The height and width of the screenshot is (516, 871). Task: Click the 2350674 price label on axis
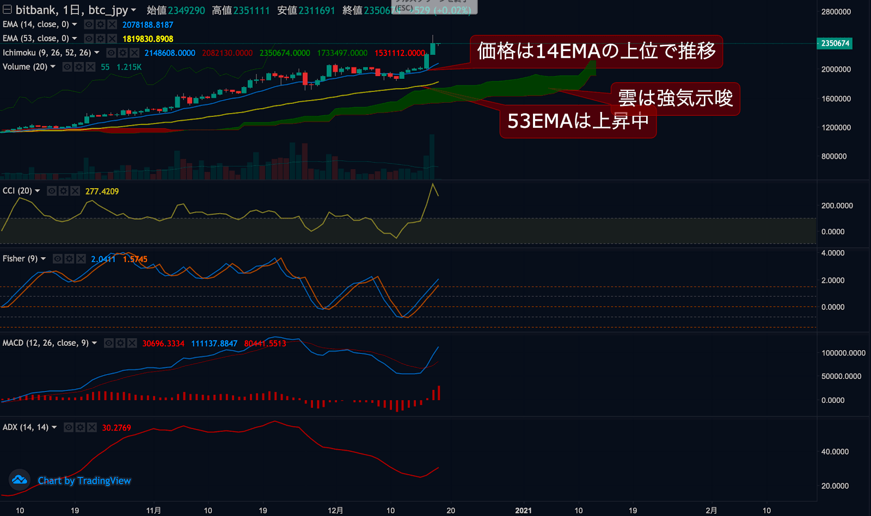click(835, 43)
